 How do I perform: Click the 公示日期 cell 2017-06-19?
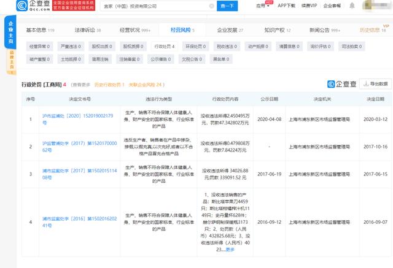(x=269, y=174)
